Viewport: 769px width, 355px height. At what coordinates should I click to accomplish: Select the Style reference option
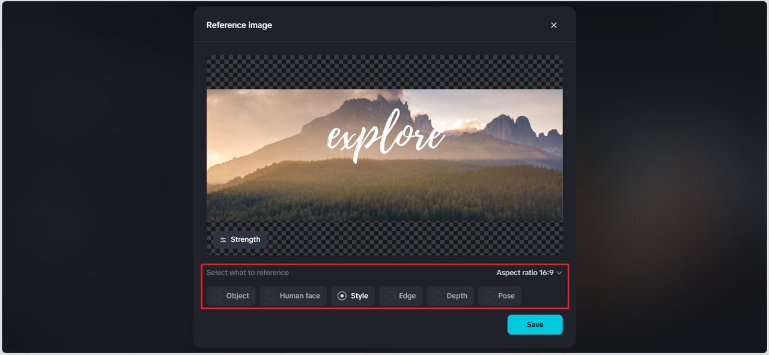pos(353,296)
